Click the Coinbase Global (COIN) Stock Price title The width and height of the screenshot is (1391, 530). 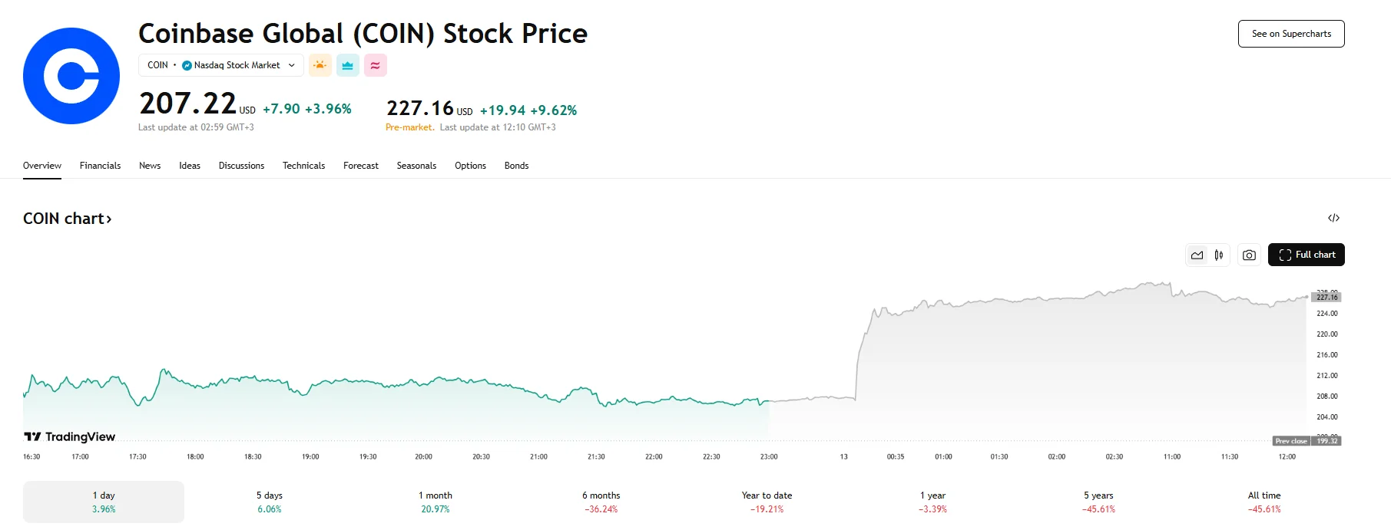(x=363, y=34)
